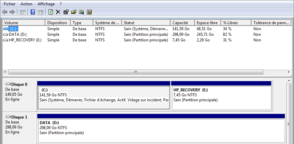Click the drive icon beside (C:) volume
Screen dimensions: 294x144
(x=6, y=29)
